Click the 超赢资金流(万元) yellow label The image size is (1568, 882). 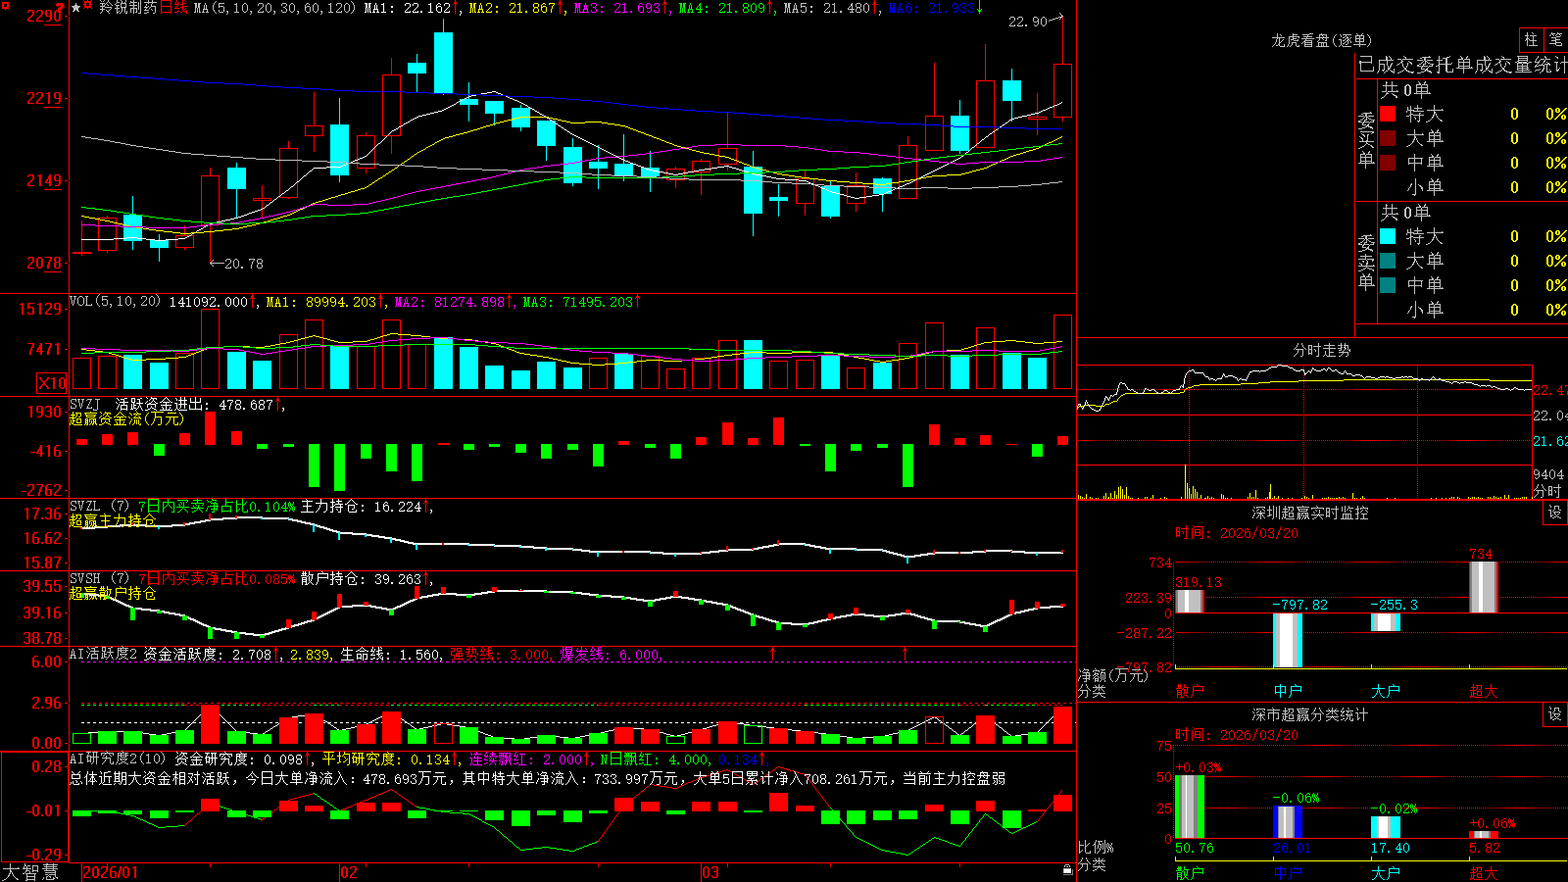coord(126,418)
